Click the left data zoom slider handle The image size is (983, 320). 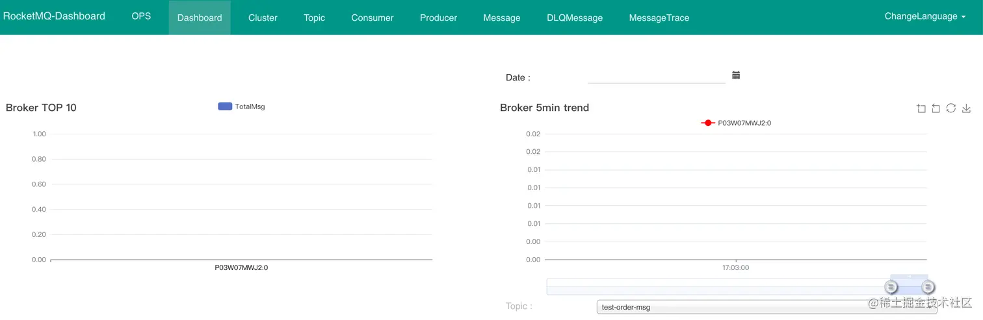(x=891, y=287)
